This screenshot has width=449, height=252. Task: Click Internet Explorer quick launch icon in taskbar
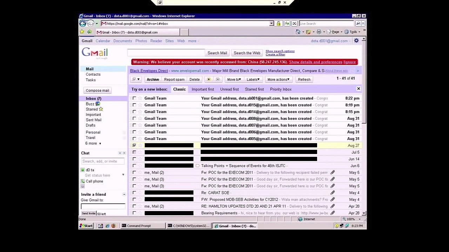coord(107,226)
